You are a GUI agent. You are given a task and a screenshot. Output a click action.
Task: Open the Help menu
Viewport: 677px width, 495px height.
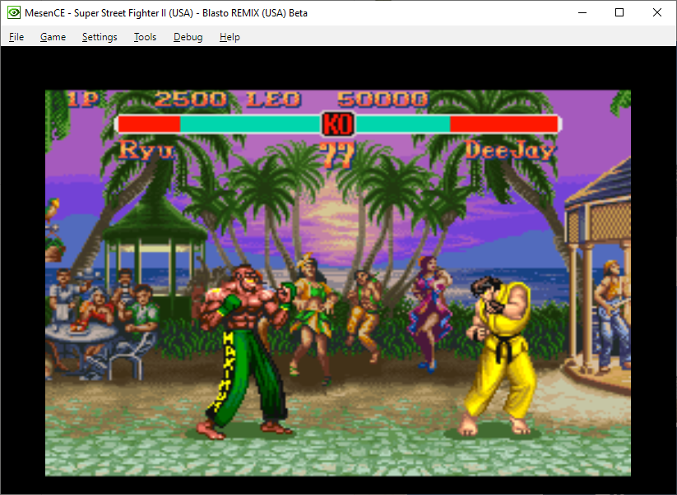click(230, 37)
